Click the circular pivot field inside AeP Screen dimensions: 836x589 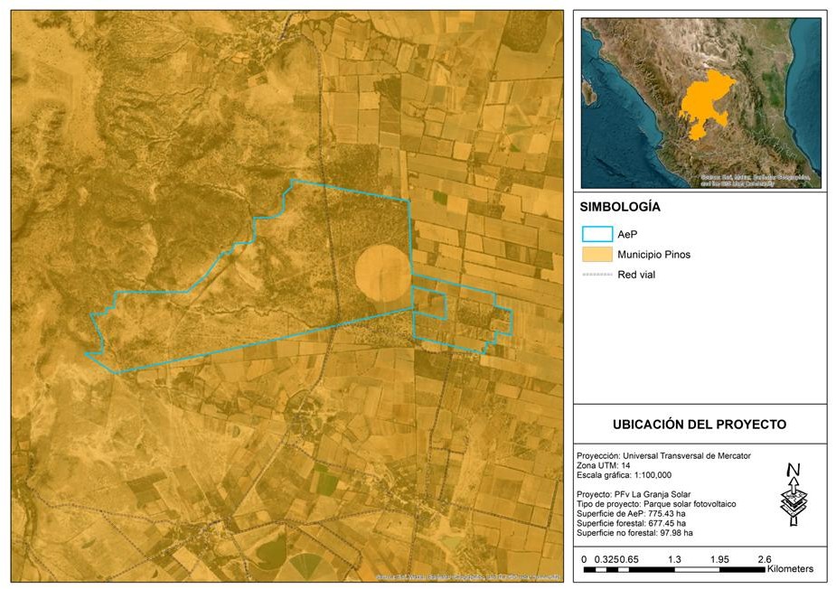point(381,272)
